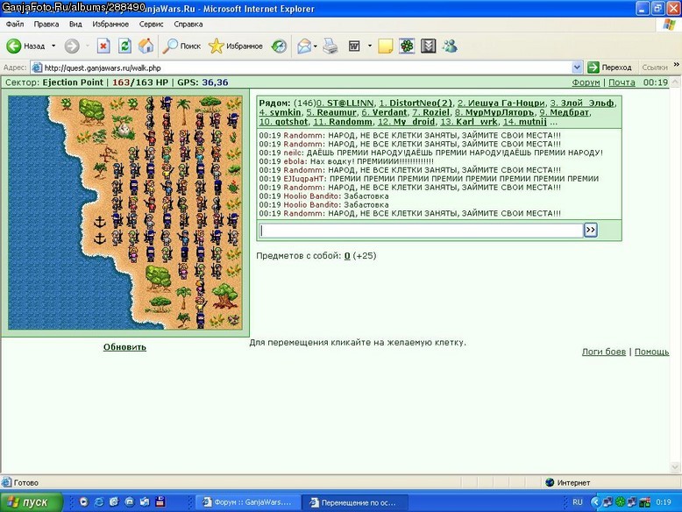
Task: Click the Переход go button
Action: pos(609,68)
